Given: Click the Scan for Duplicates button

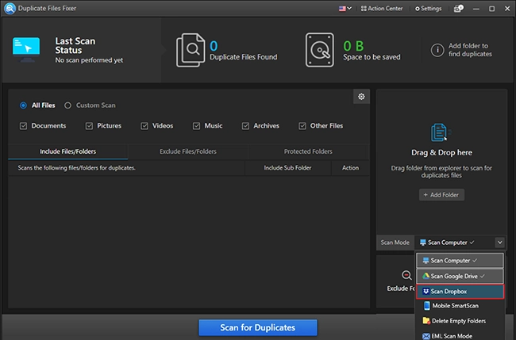Looking at the screenshot, I should tap(258, 327).
